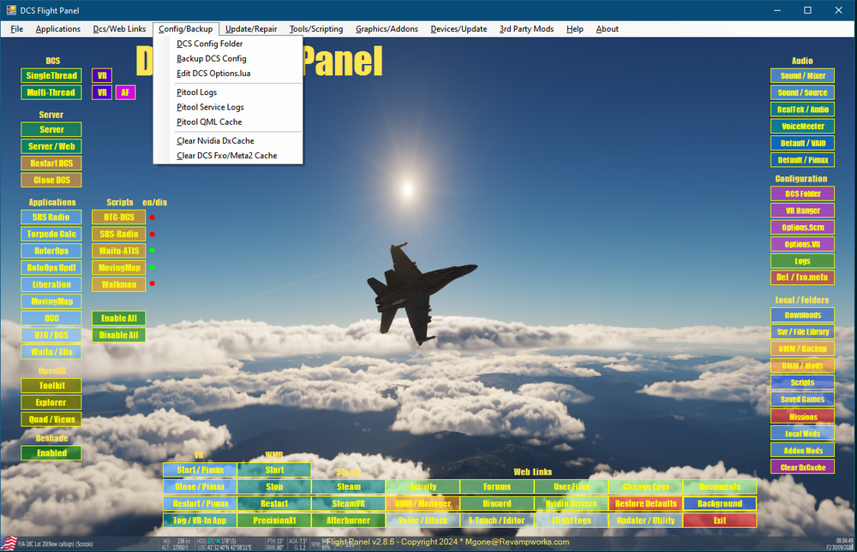
Task: Launch DCS Multi-Thread button
Action: (x=51, y=92)
